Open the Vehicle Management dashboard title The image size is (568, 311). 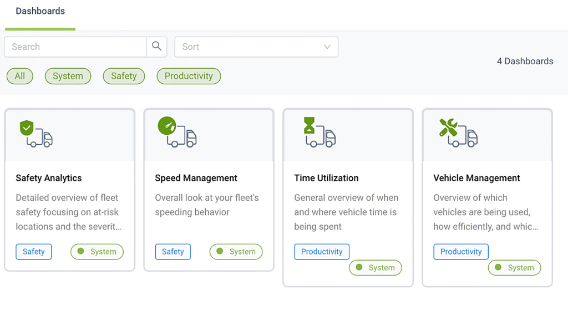click(x=476, y=178)
